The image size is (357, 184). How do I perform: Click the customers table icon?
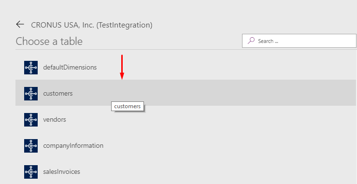31,94
